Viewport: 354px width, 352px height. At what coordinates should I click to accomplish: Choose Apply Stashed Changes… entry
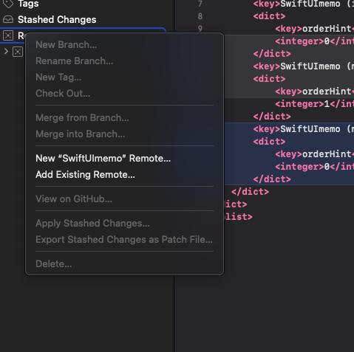pos(92,224)
